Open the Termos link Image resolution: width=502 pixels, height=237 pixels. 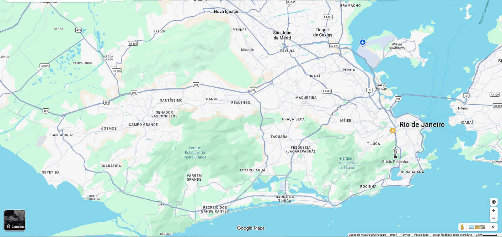(x=405, y=235)
